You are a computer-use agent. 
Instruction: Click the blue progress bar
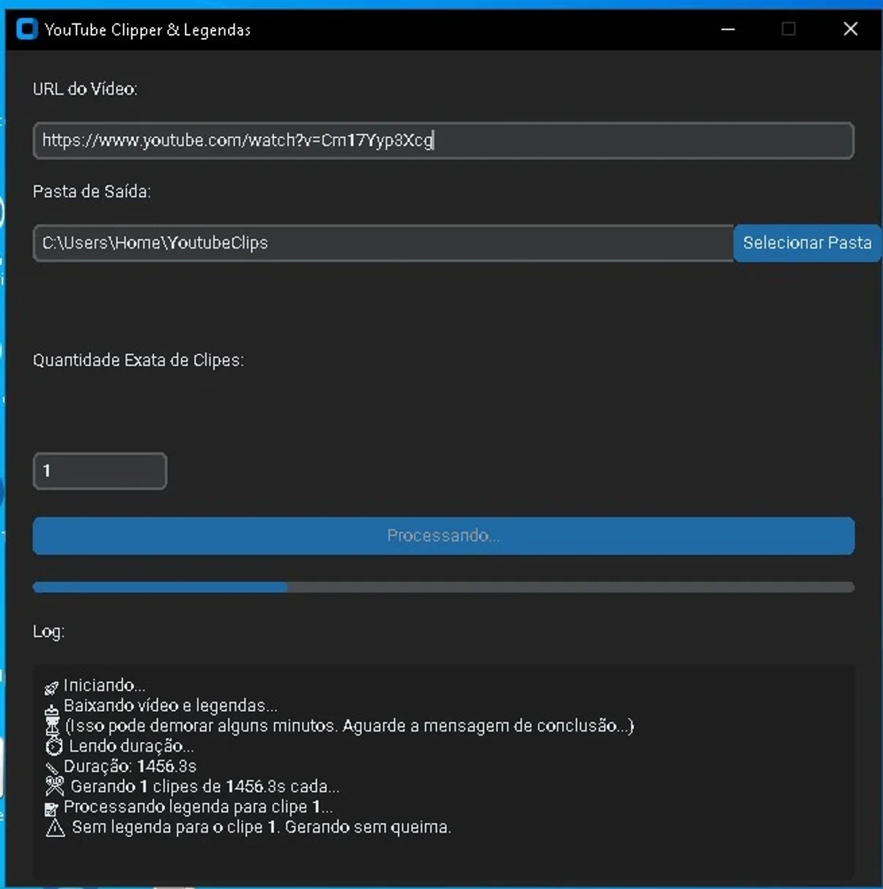tap(443, 587)
